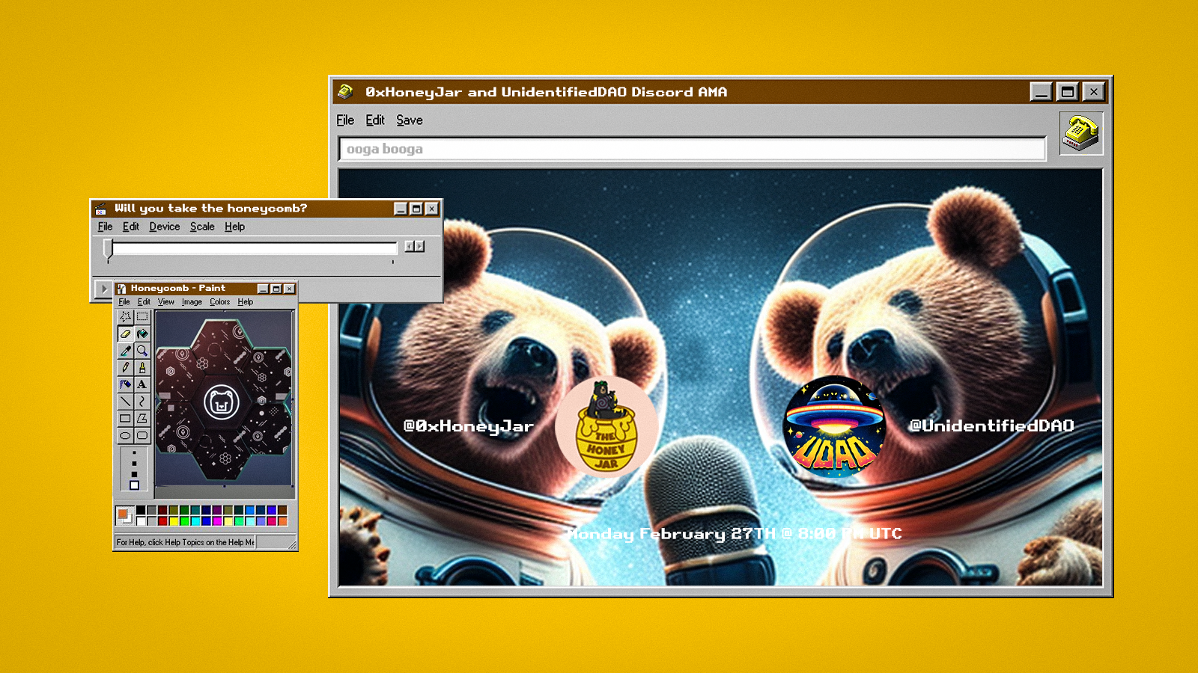Open the Colors menu in Paint
Screen dimensions: 1198x673
(x=220, y=302)
